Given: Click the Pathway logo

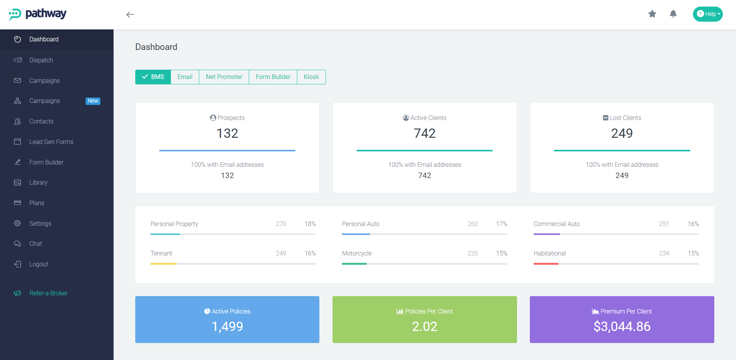Looking at the screenshot, I should 37,14.
